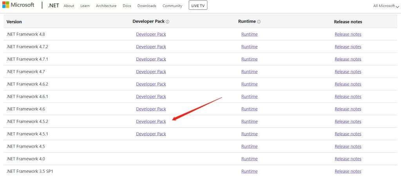The image size is (401, 177).
Task: Download Runtime for .NET Framework 4.5
Action: (x=249, y=146)
